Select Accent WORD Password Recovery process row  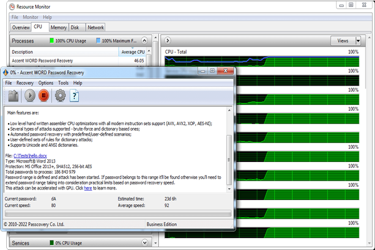(78, 61)
